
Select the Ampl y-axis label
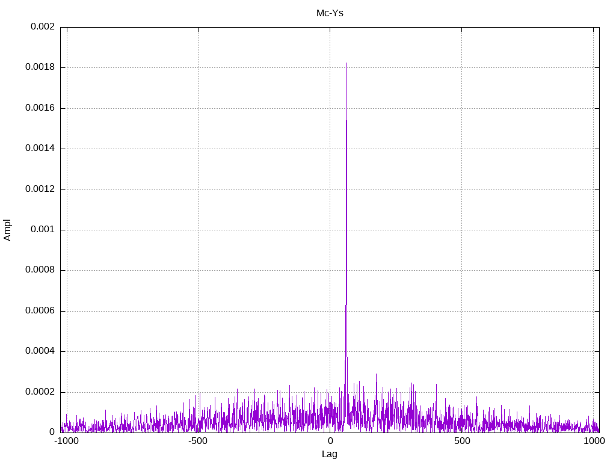pyautogui.click(x=7, y=230)
